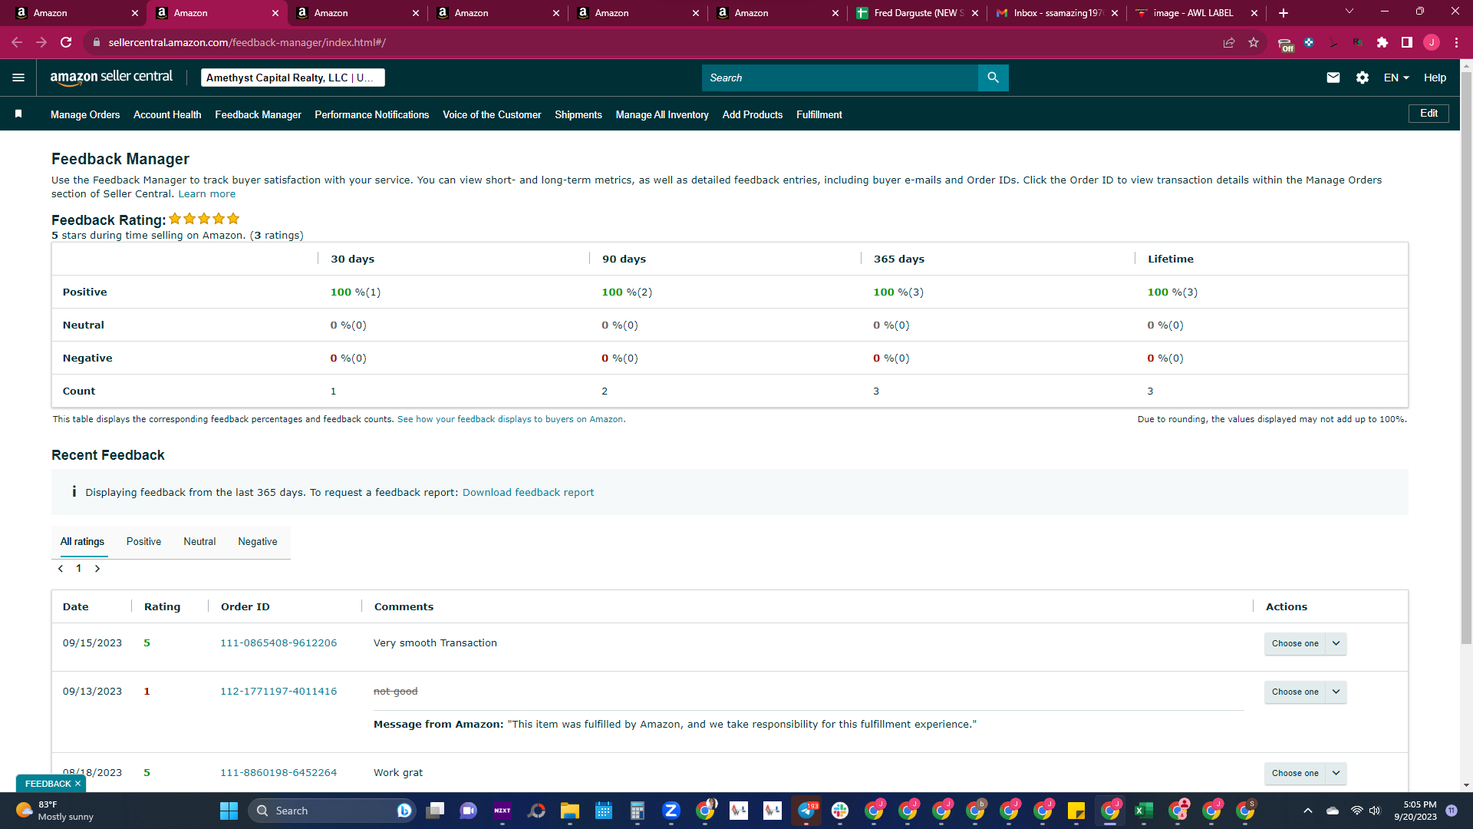Click the extension icon showing Off badge
Image resolution: width=1473 pixels, height=829 pixels.
tap(1285, 44)
